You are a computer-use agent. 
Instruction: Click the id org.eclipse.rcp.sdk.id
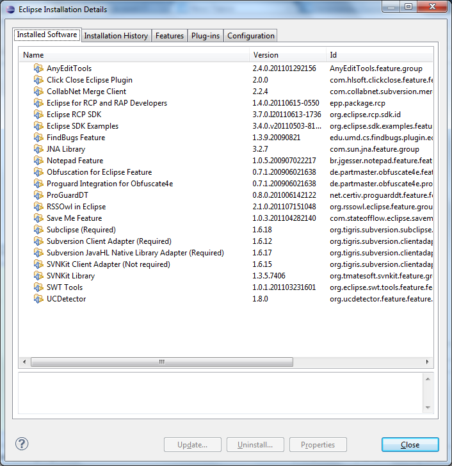pos(365,115)
